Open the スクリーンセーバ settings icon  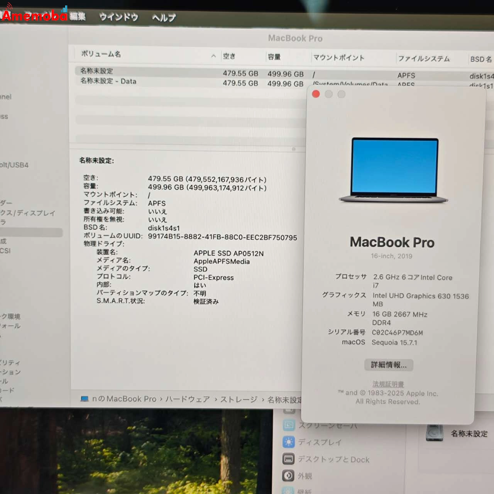289,425
